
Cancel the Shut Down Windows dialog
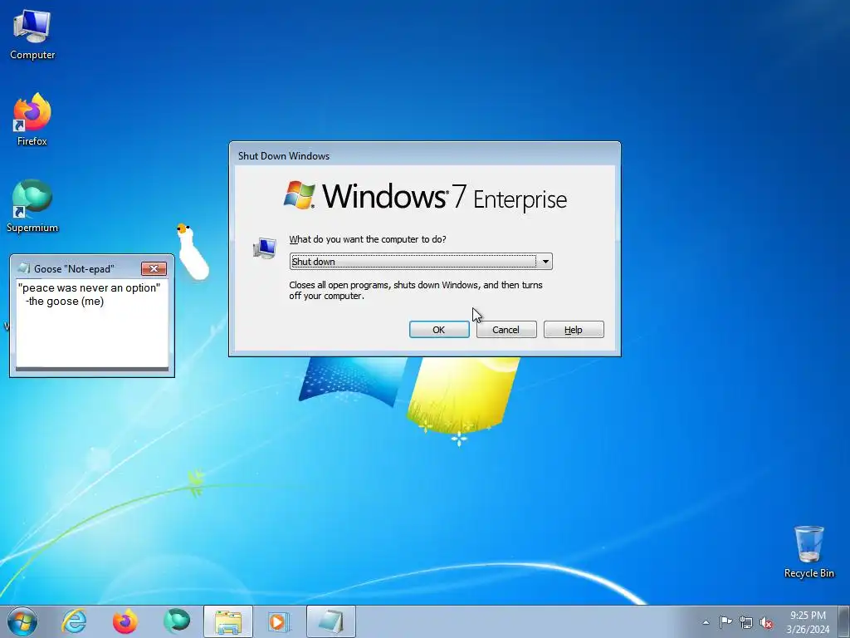[506, 329]
